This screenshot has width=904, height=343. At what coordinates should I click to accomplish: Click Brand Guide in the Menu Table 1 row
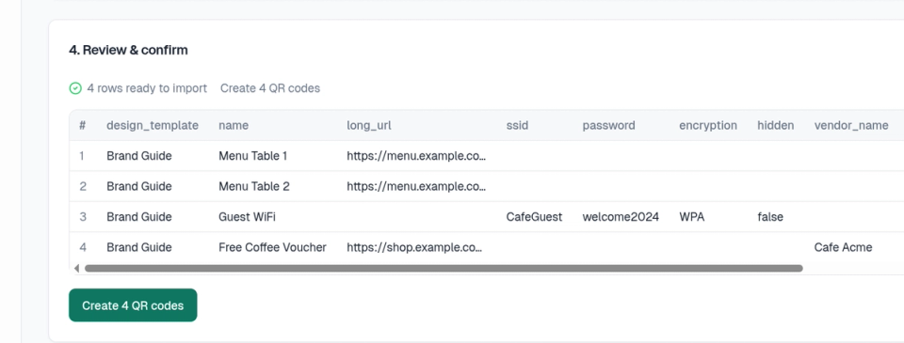coord(139,156)
